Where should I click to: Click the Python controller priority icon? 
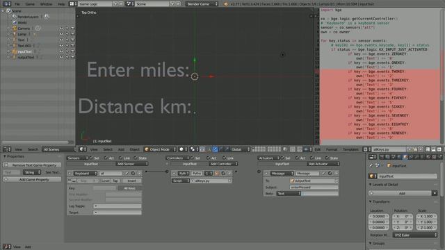217,173
